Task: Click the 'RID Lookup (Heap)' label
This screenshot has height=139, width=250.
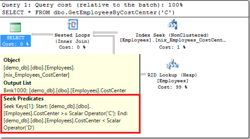Action: tap(172, 75)
